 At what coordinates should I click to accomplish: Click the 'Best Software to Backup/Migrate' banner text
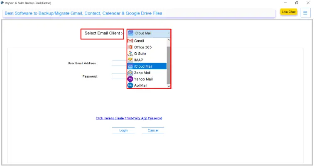click(83, 13)
